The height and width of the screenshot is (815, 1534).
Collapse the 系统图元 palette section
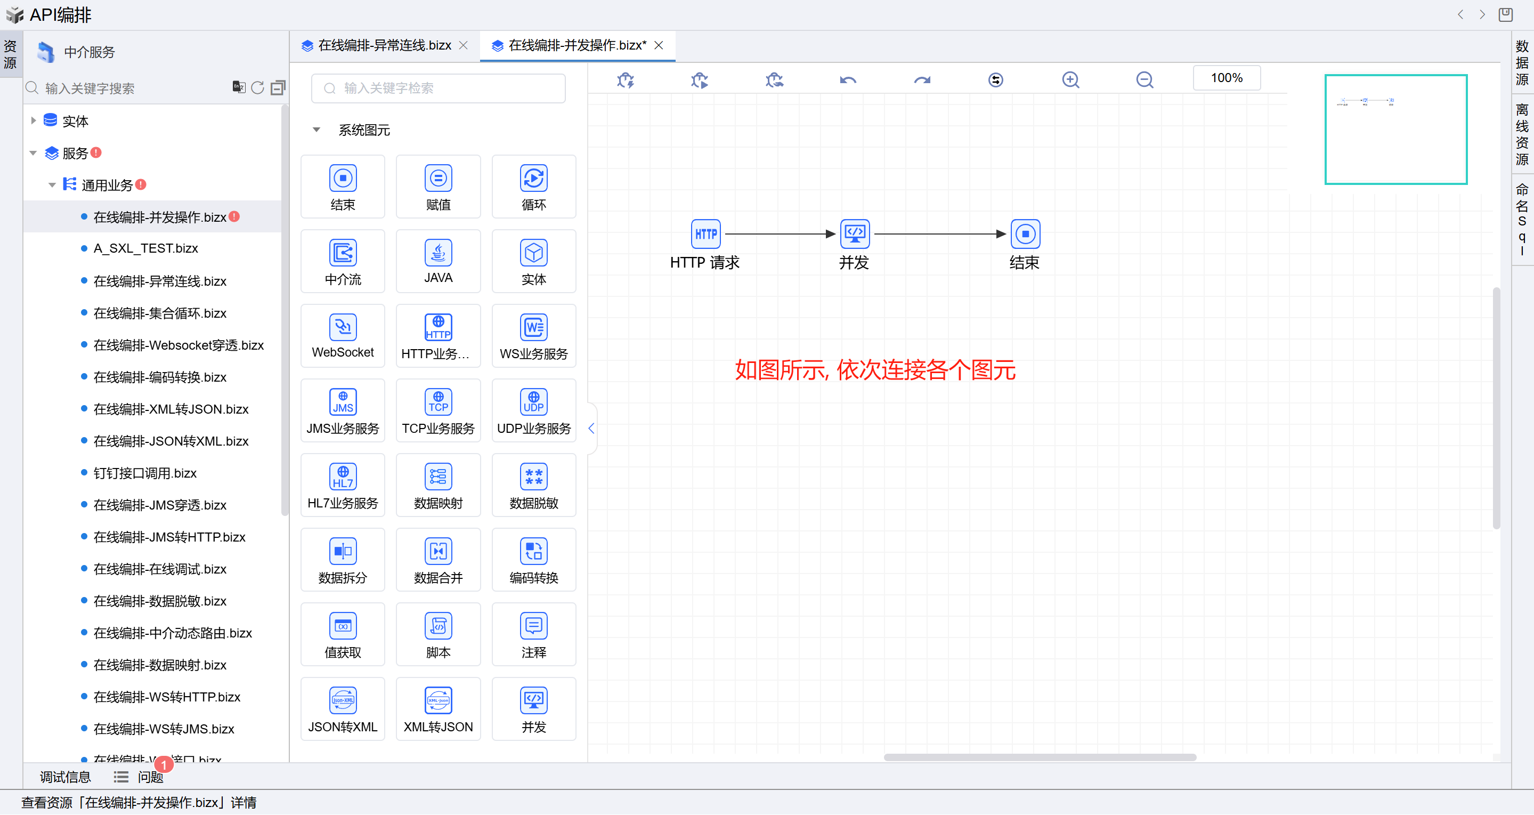pyautogui.click(x=316, y=130)
